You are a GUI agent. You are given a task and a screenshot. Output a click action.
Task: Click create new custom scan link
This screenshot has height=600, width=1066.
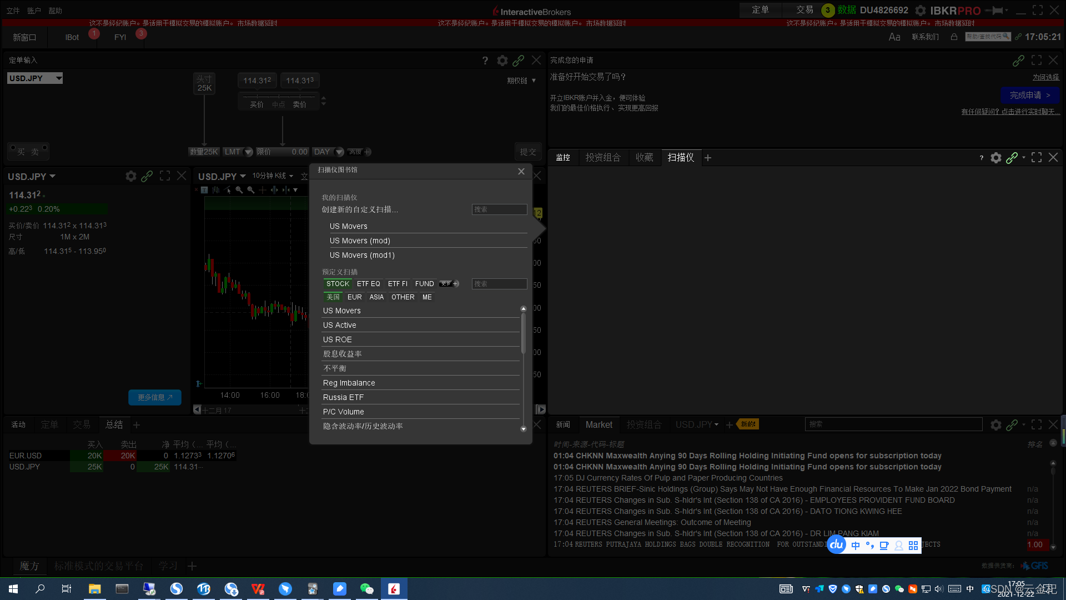(x=360, y=209)
